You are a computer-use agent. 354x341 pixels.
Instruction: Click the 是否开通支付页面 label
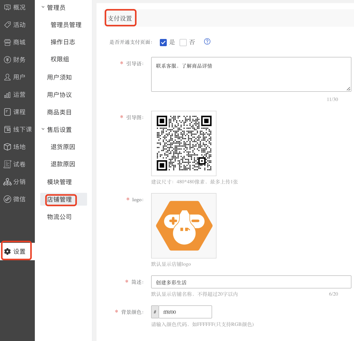(131, 42)
